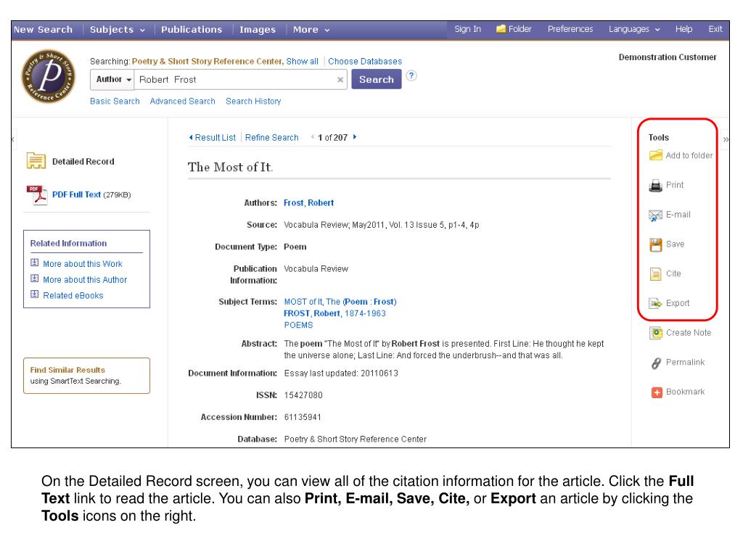Click the Create Note label

(x=689, y=333)
